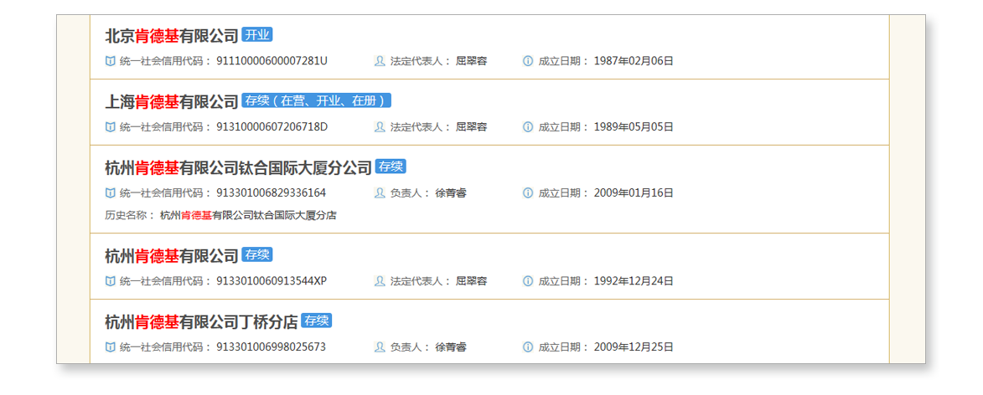The image size is (983, 395).
Task: Click 开业 status badge for 北京肯德基
Action: pyautogui.click(x=257, y=35)
